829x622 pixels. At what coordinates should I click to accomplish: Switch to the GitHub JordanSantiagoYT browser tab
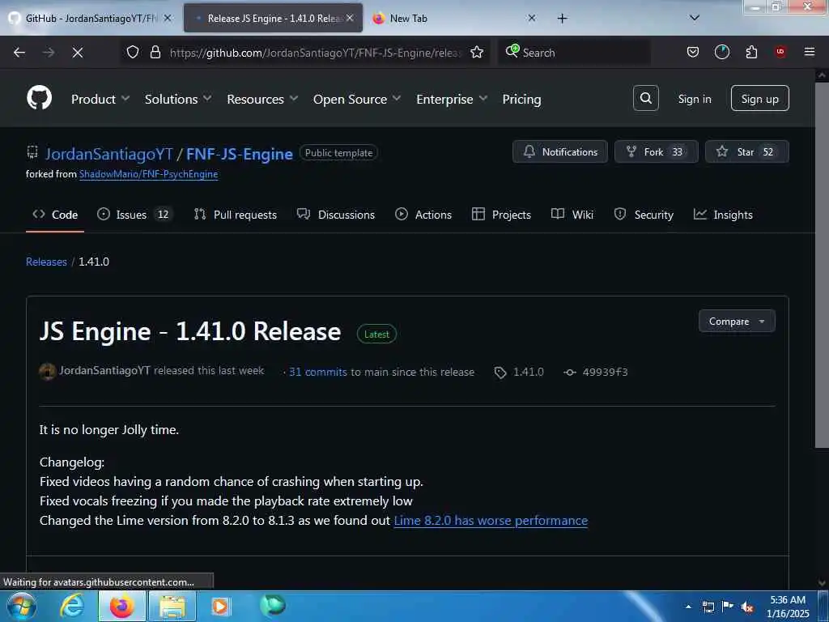(90, 18)
